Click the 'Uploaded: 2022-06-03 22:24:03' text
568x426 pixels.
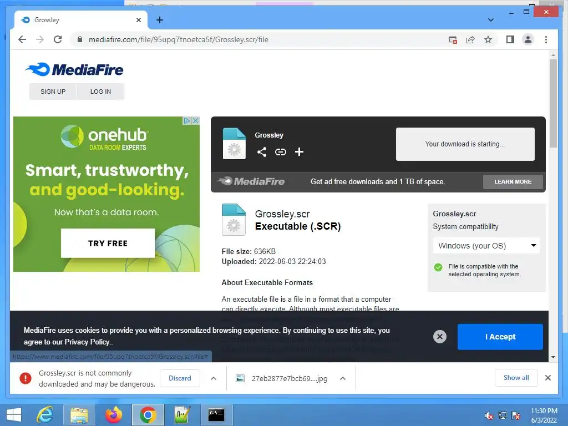(x=273, y=262)
